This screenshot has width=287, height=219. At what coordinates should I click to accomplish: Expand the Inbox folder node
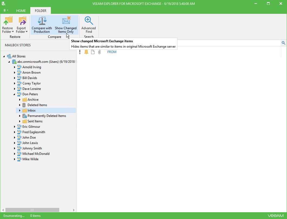(19, 110)
